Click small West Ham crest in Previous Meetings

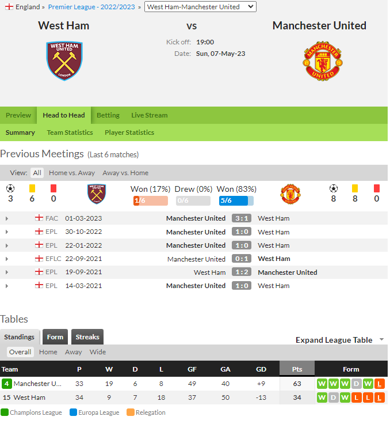click(x=97, y=194)
